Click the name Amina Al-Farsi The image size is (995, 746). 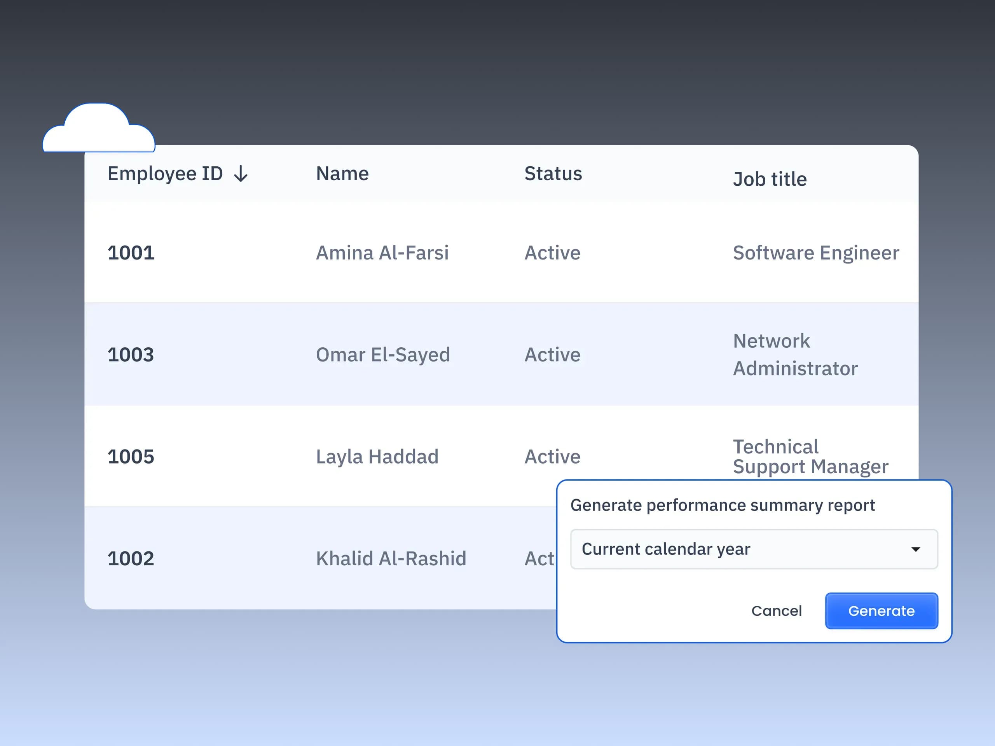[382, 253]
